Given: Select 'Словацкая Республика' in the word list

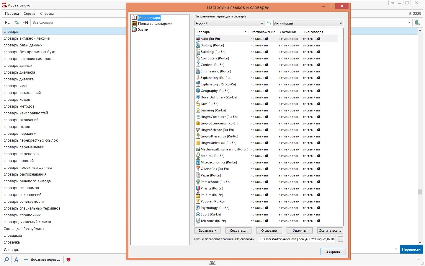Looking at the screenshot, I should click(24, 229).
